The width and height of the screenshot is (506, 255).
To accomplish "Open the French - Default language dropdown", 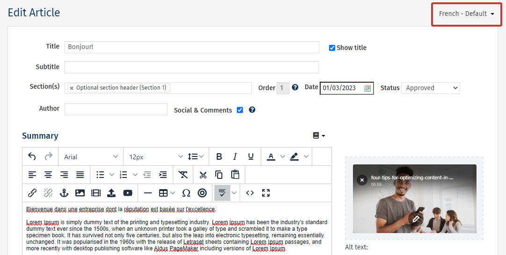I will coord(466,14).
